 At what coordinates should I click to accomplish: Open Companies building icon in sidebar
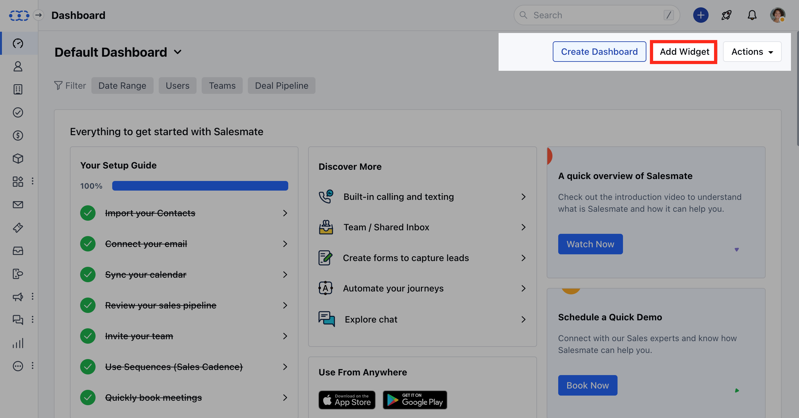[18, 89]
